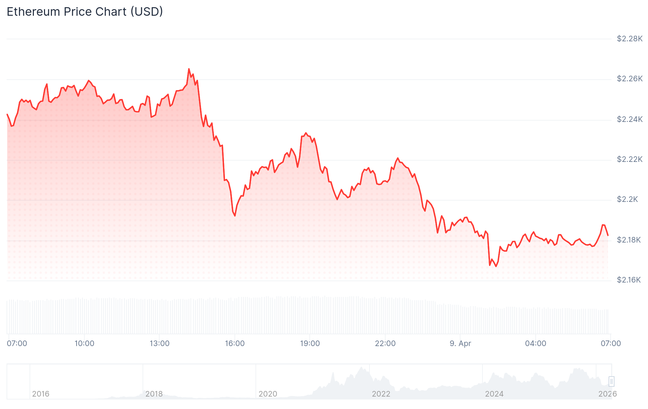The width and height of the screenshot is (648, 409).
Task: Click the navigator range handle near 2026
Action: pyautogui.click(x=611, y=381)
